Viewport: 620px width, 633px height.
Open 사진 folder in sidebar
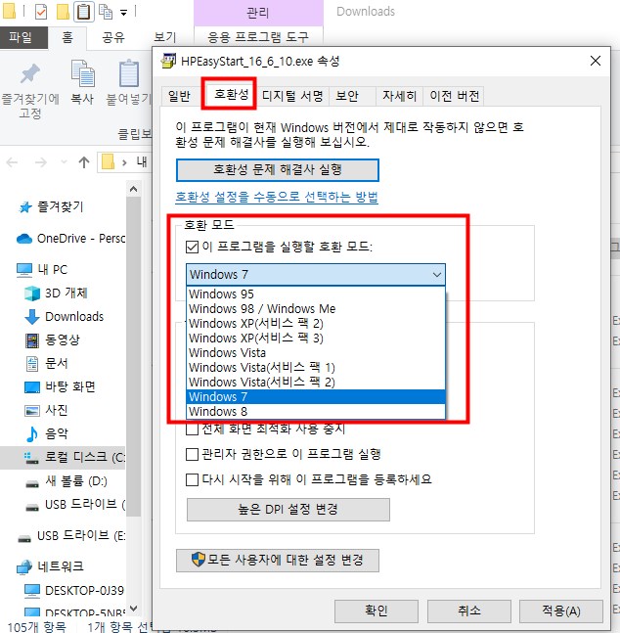click(x=46, y=410)
